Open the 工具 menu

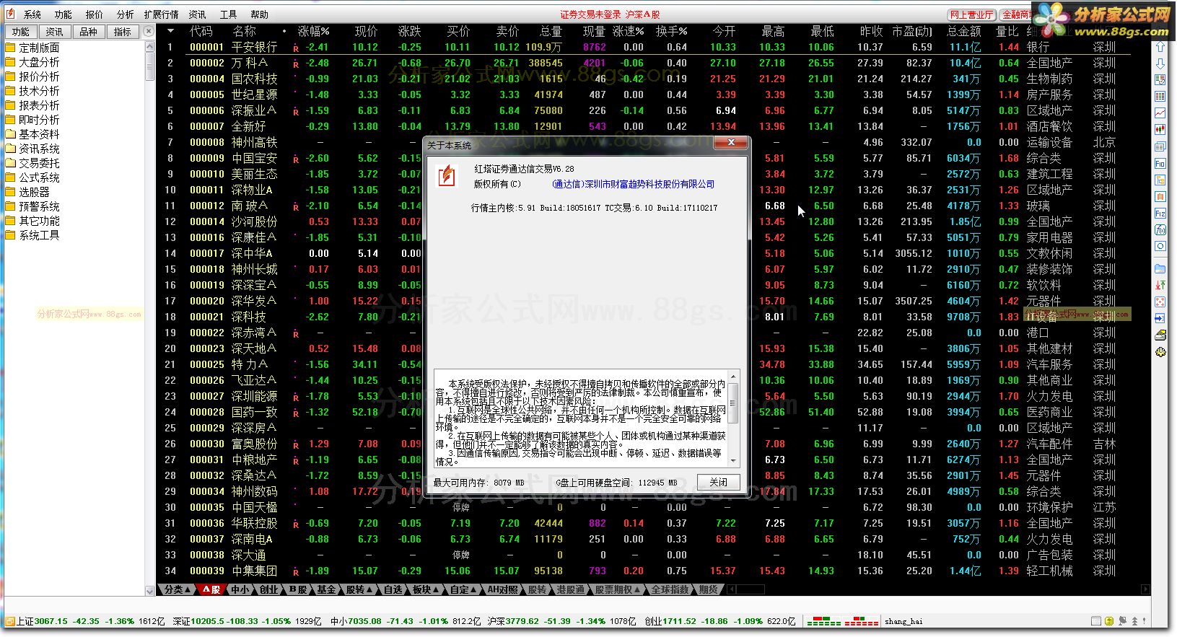(228, 14)
